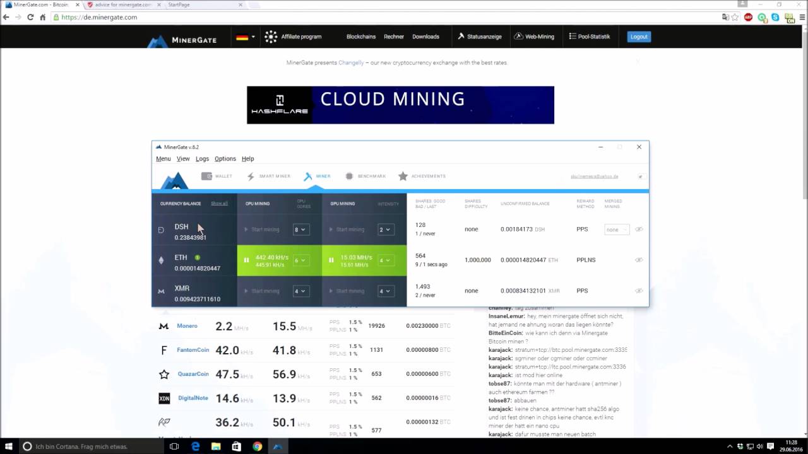Open ETH GPU intensity dropdown showing 4

[x=386, y=260]
